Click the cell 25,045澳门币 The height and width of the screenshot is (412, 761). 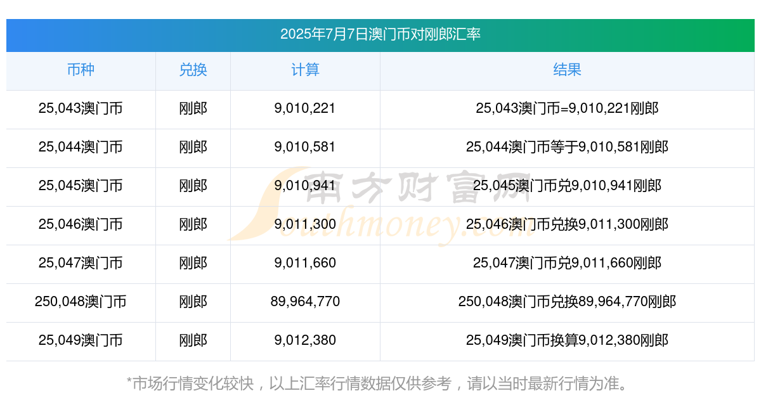(81, 186)
